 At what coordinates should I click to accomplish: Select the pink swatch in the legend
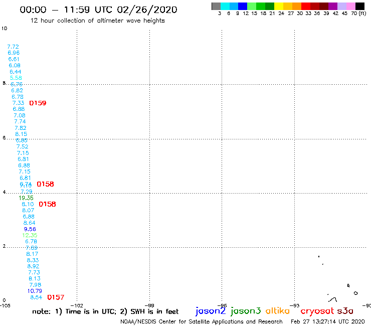point(350,6)
